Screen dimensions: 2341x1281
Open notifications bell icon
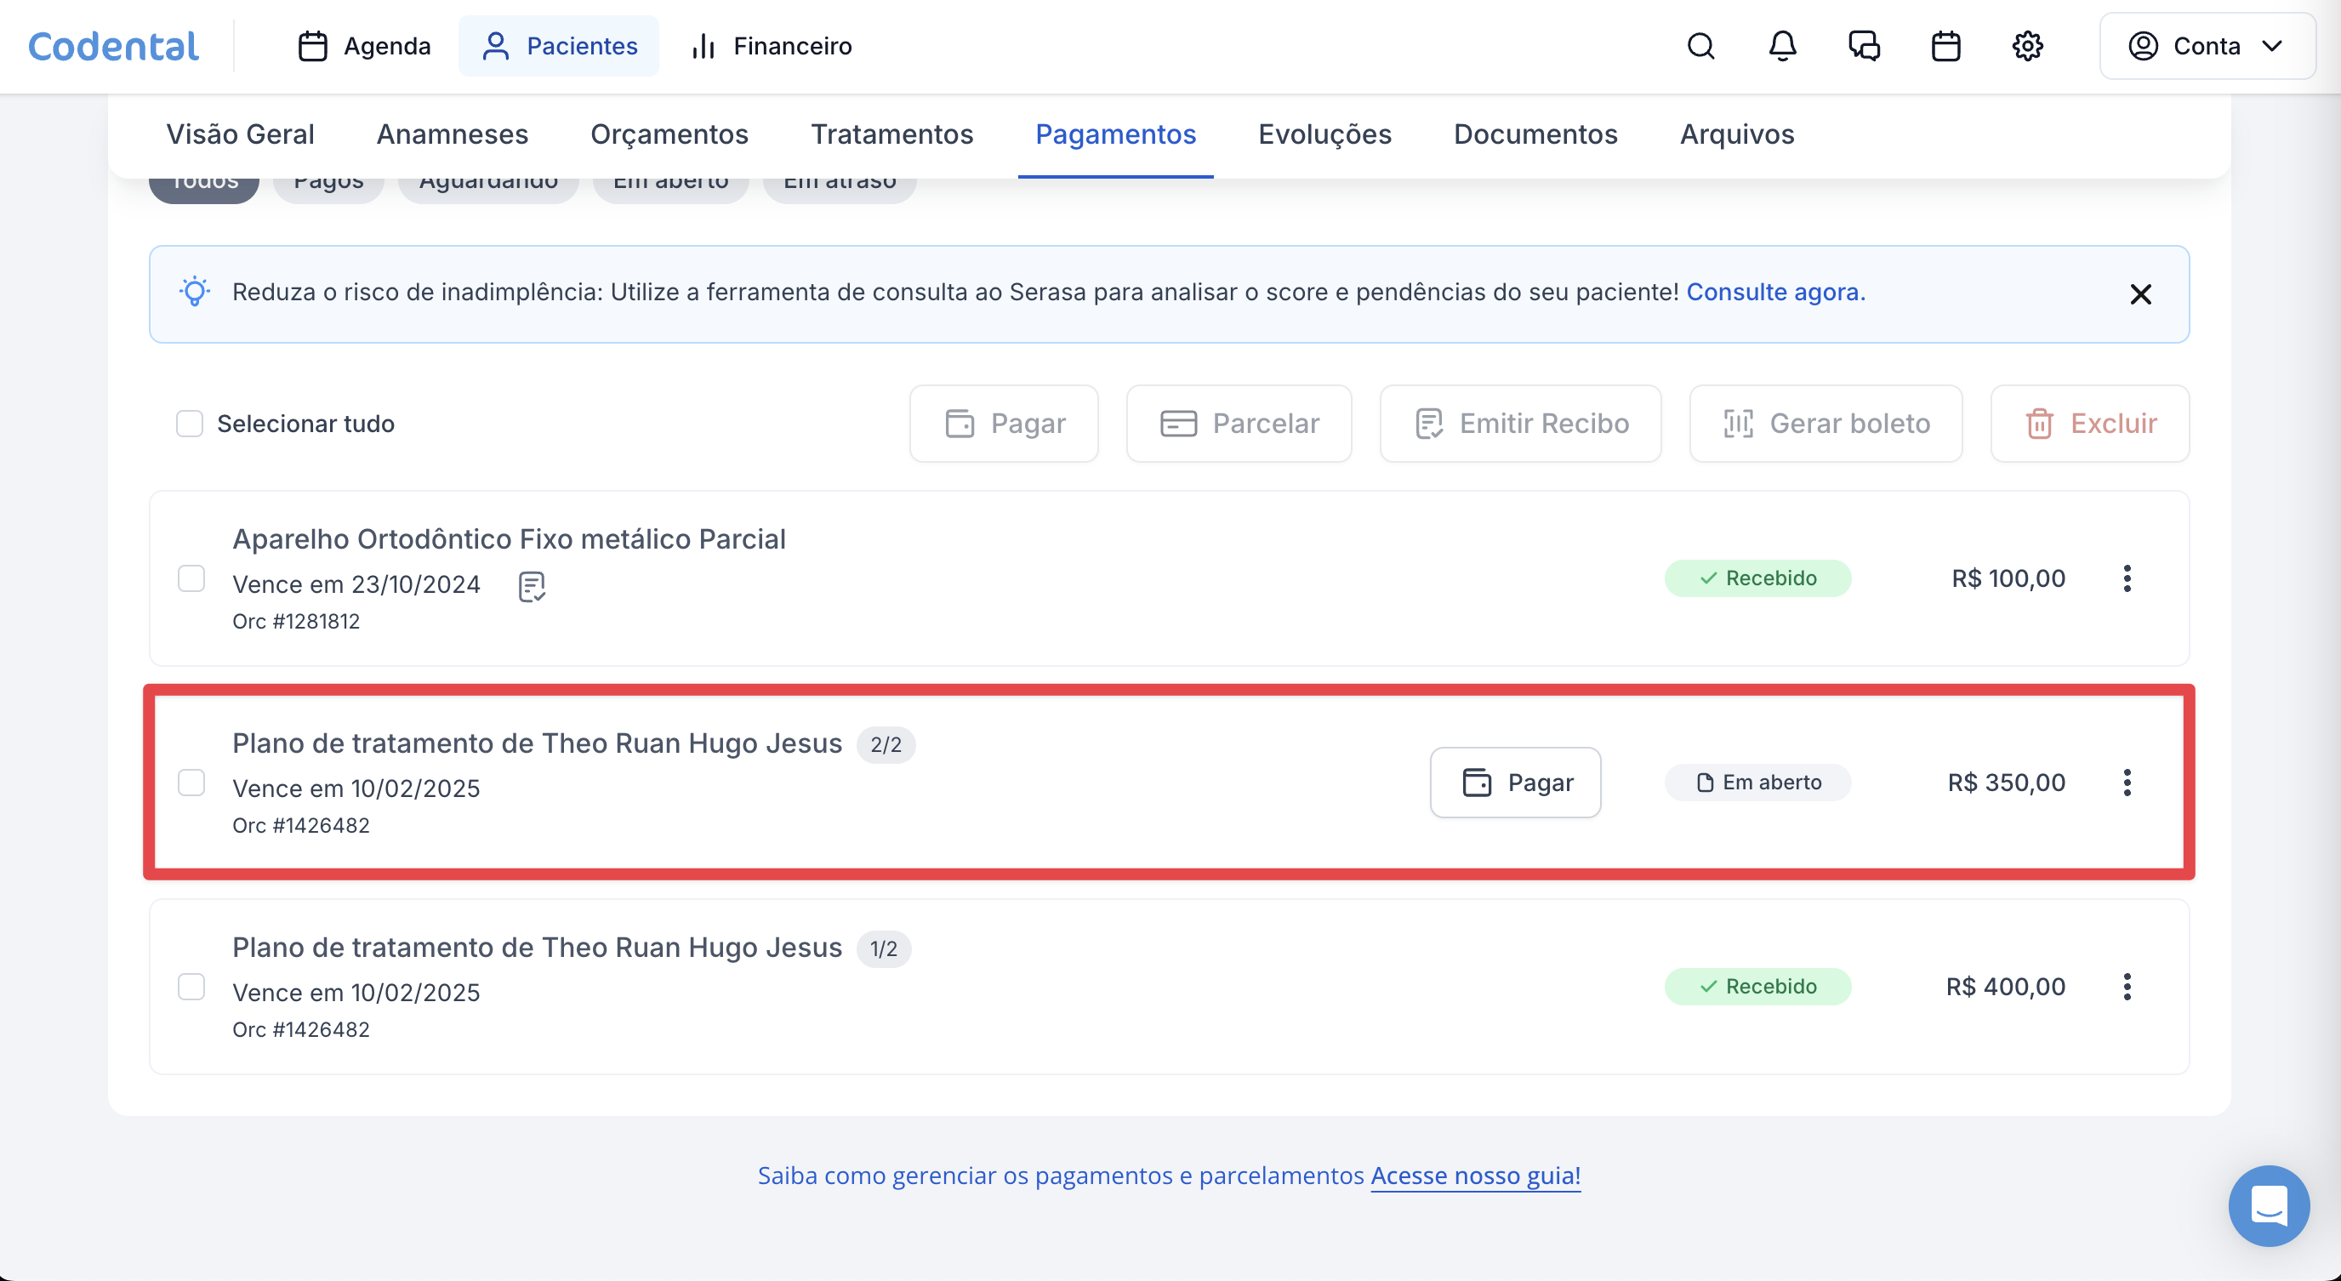[1782, 46]
